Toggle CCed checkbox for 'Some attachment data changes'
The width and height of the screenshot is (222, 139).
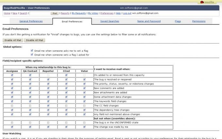point(66,97)
